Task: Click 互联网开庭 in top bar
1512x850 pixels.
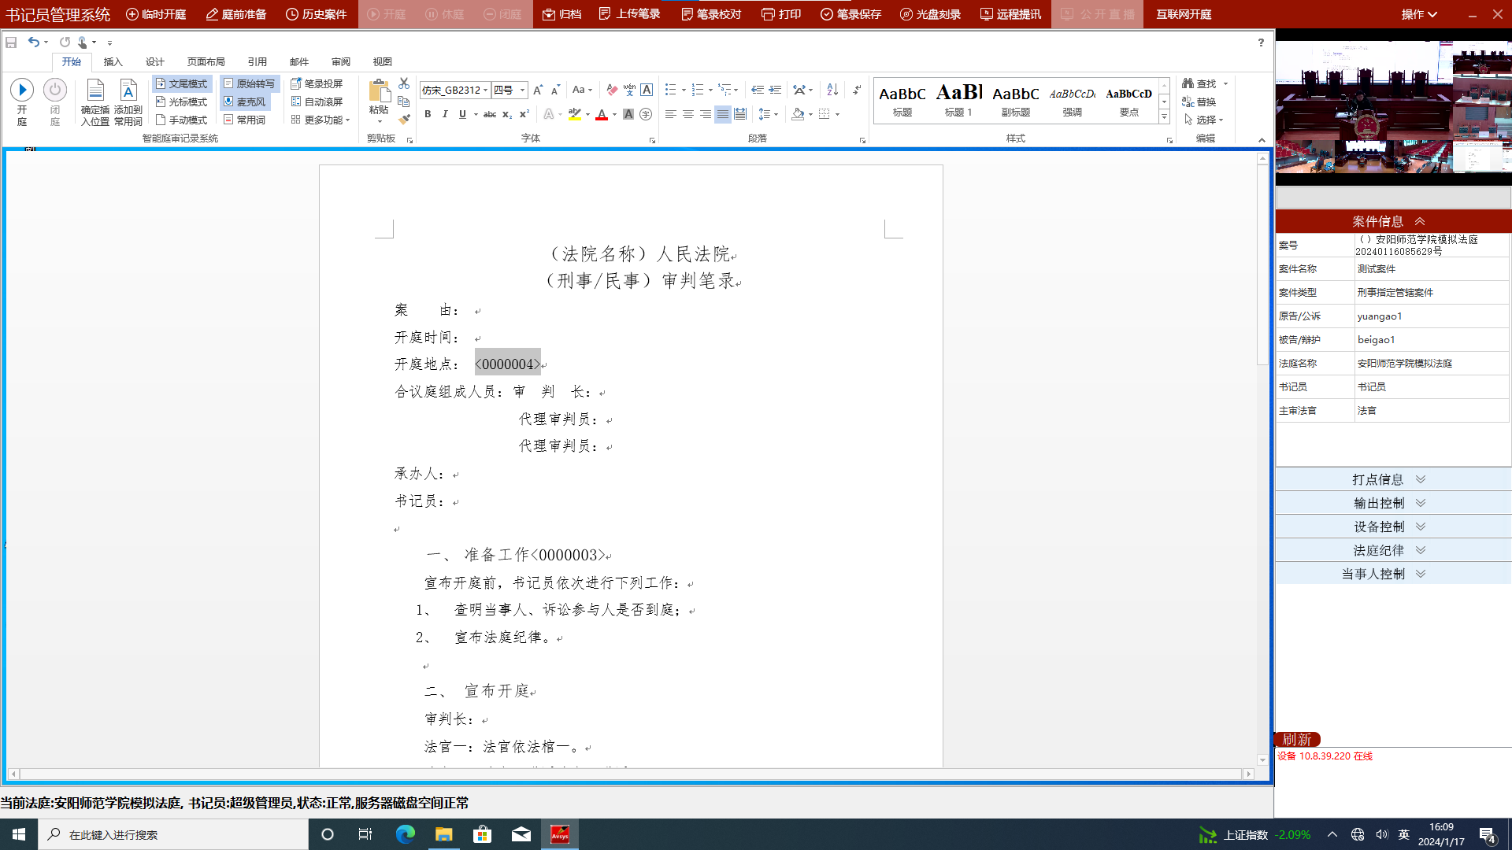Action: pos(1183,14)
